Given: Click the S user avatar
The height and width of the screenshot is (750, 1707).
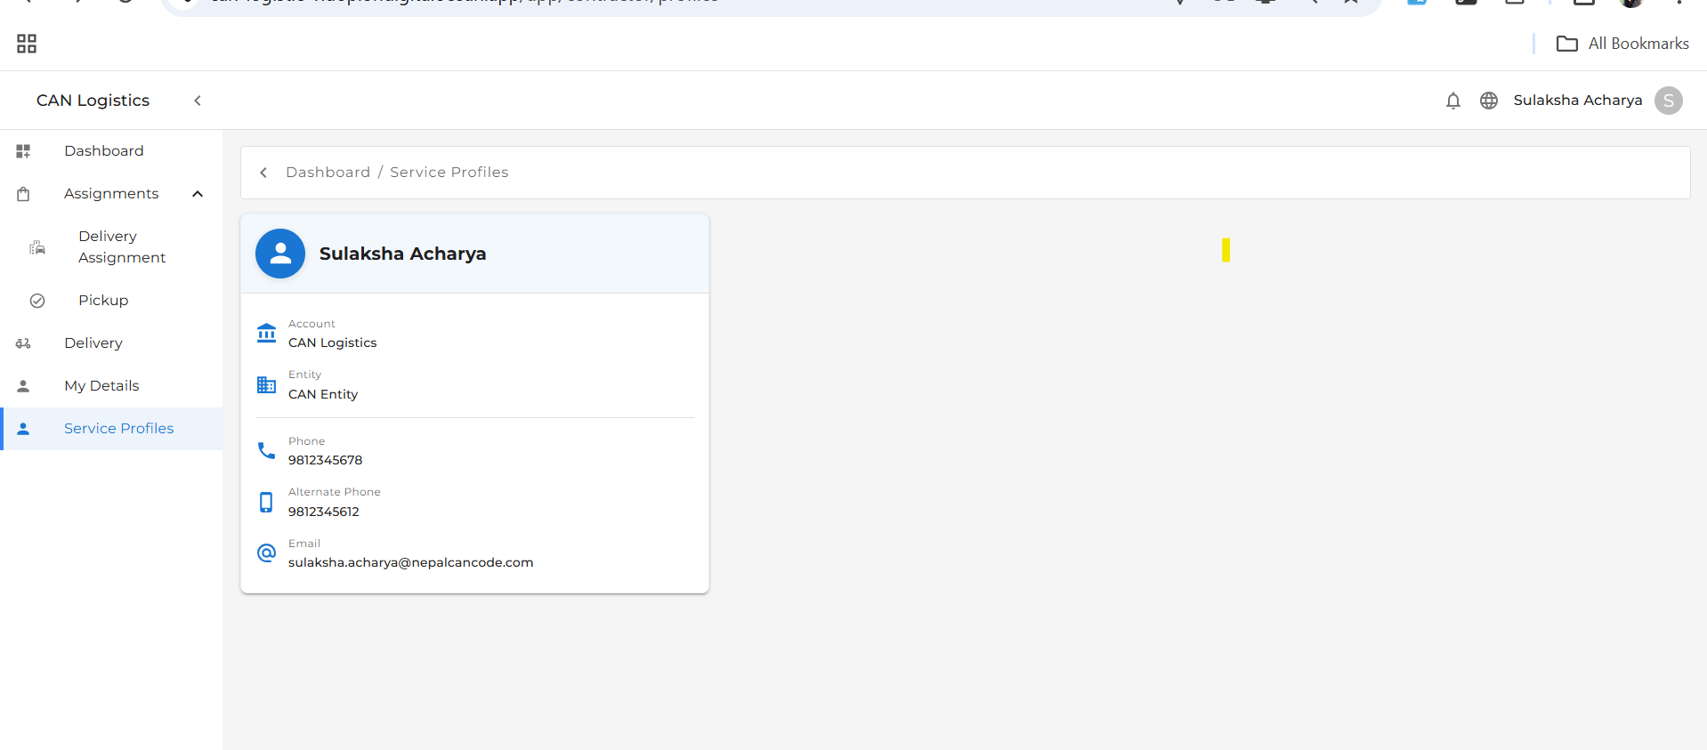Looking at the screenshot, I should pos(1669,101).
